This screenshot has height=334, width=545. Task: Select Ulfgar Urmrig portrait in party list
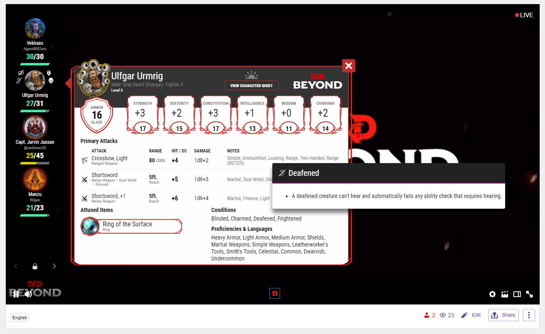[x=35, y=81]
